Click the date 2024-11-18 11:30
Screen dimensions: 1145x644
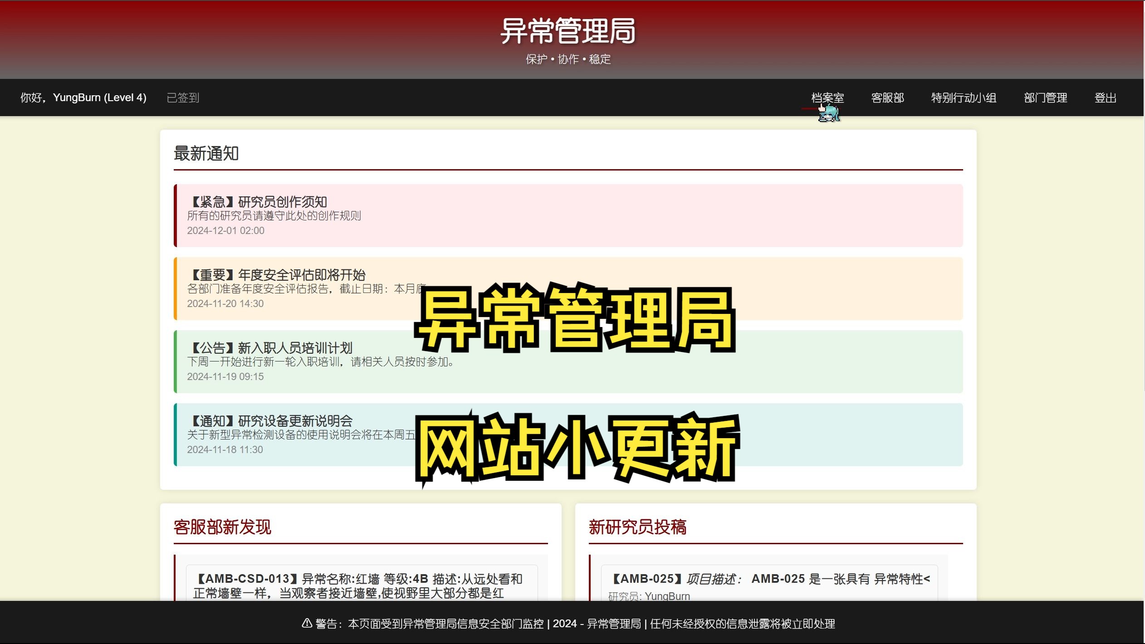tap(225, 449)
